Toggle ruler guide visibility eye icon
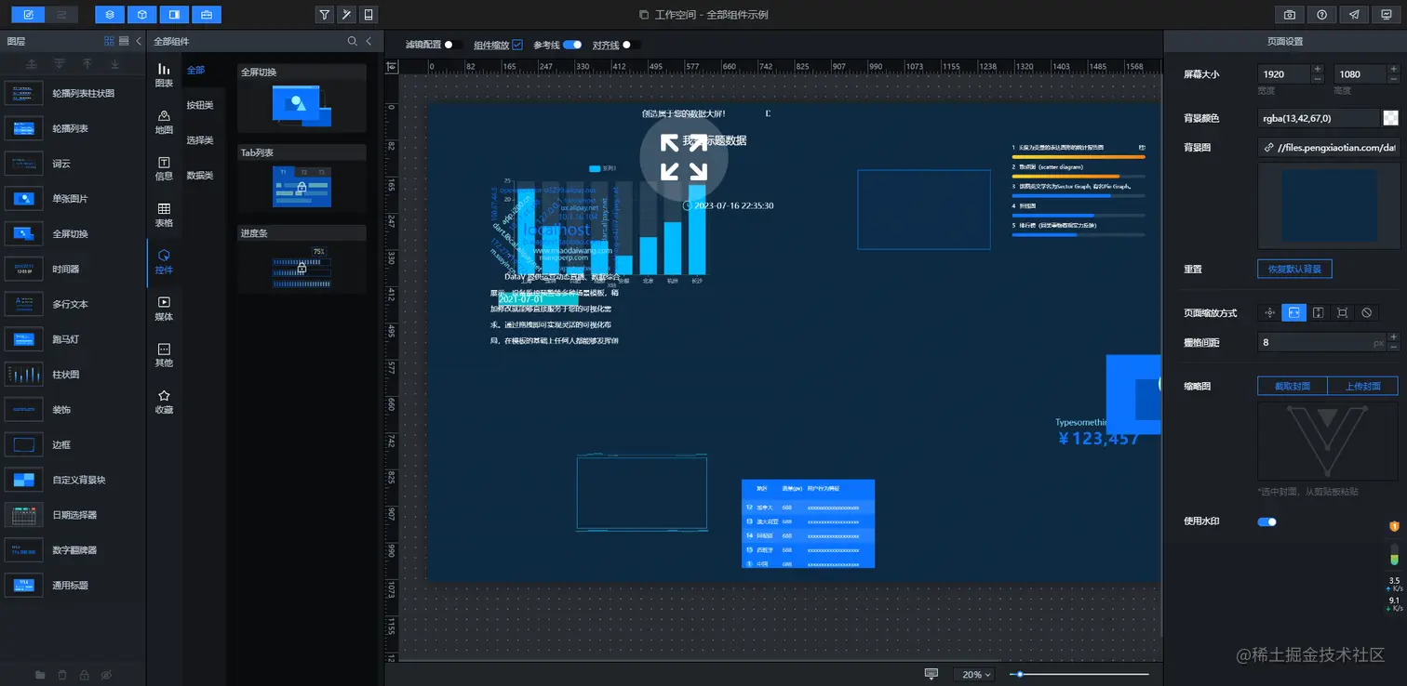Image resolution: width=1407 pixels, height=686 pixels. tap(393, 66)
